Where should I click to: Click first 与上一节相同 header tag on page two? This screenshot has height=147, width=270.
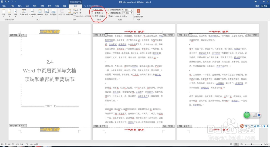click(168, 35)
